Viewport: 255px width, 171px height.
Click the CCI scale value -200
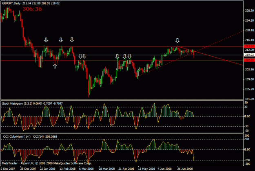247,160
